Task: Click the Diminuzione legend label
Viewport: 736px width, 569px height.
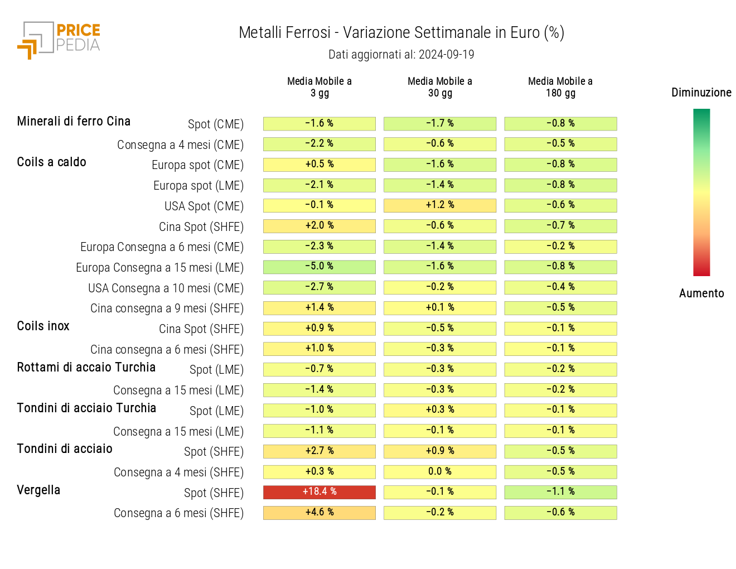Action: (x=701, y=93)
